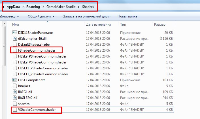This screenshot has width=200, height=119.
Task: Select the file name libGLESv2.dll
Action: pyautogui.click(x=27, y=98)
